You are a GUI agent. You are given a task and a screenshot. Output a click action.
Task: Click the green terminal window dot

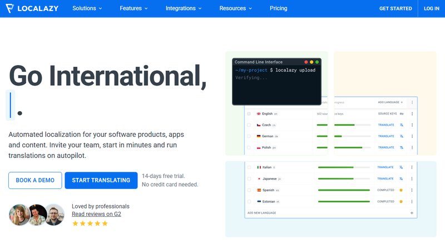tap(317, 62)
